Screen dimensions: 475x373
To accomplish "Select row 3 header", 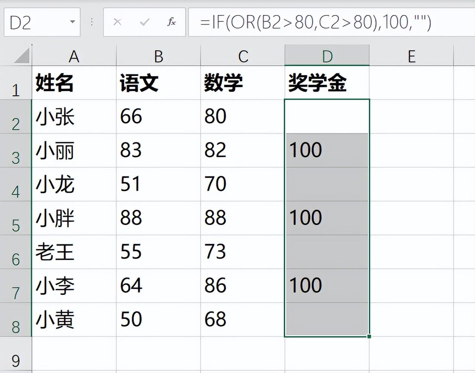I will (x=16, y=150).
